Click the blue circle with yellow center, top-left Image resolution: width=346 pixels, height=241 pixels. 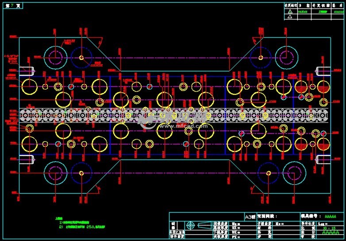81,57
